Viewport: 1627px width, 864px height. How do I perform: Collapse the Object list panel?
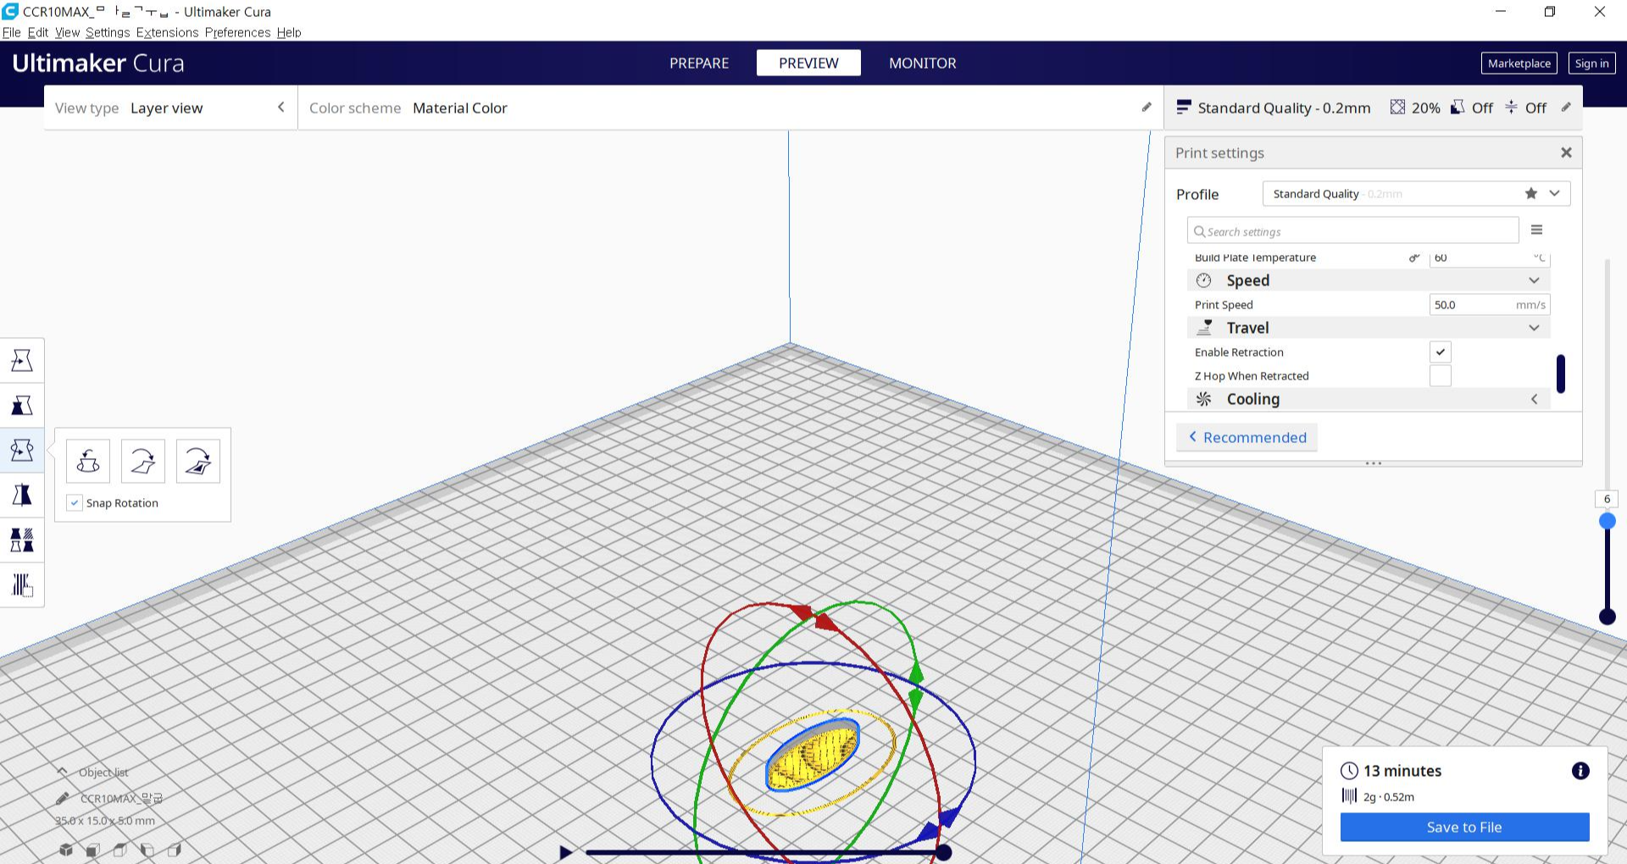click(x=62, y=771)
